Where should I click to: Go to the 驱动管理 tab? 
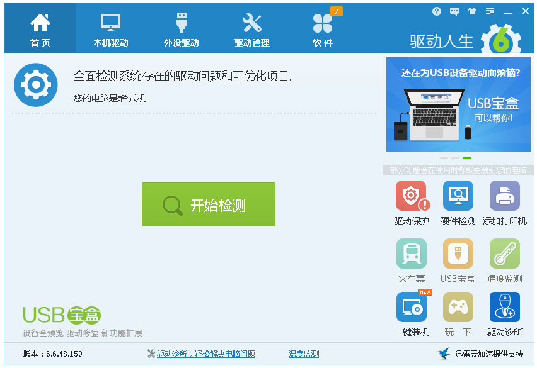coord(251,29)
